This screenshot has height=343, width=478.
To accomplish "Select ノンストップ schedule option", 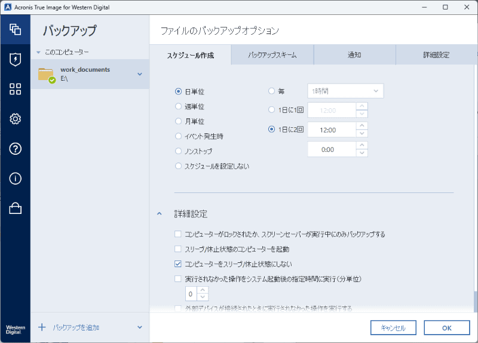I will (x=178, y=151).
